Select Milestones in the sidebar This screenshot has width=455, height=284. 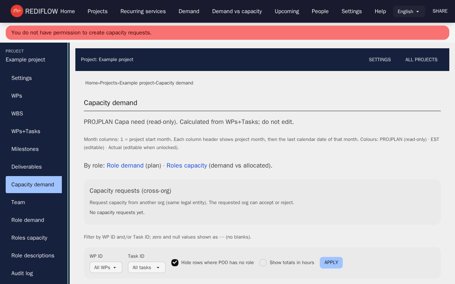25,149
